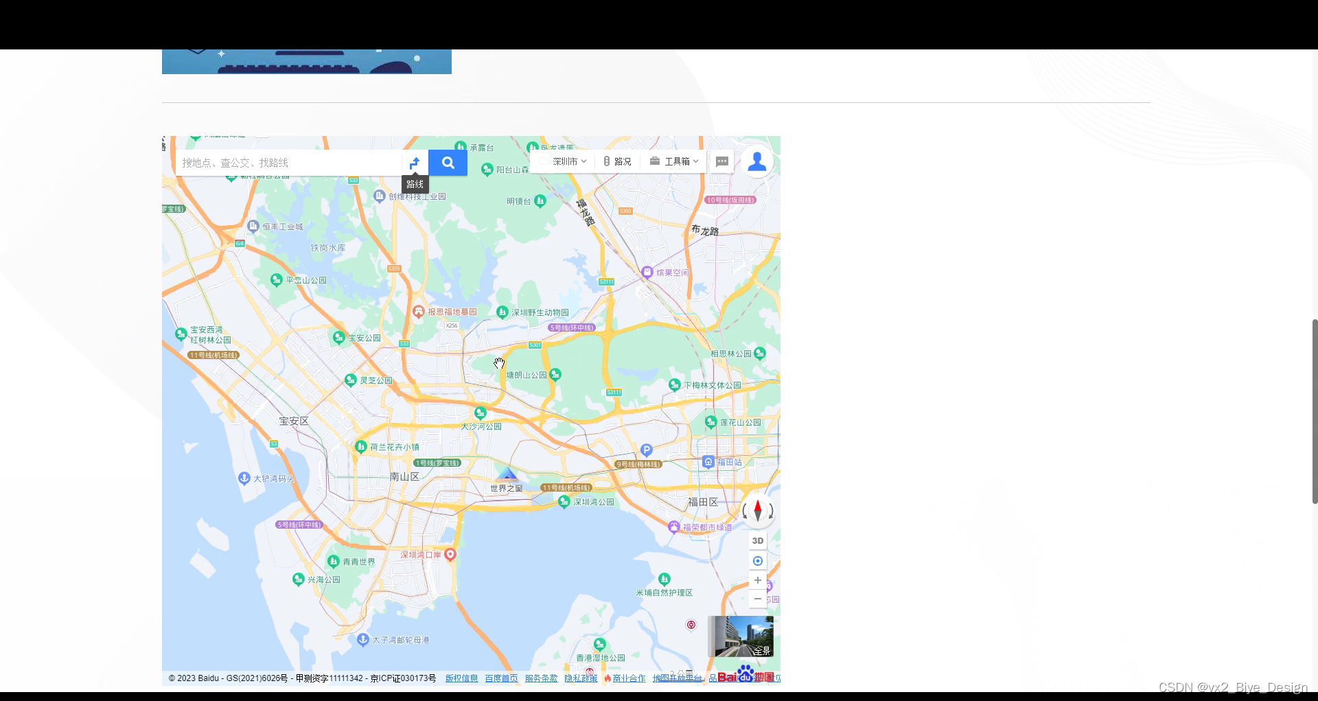Viewport: 1318px width, 701px height.
Task: Click the 恒丰工业城 building icon
Action: pyautogui.click(x=253, y=226)
